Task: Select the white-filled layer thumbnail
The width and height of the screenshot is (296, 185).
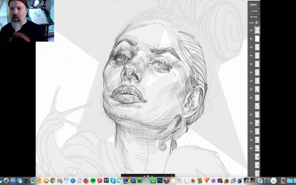Action: click(x=257, y=39)
